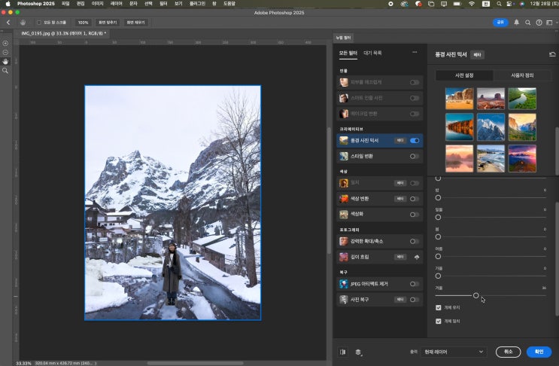Viewport: 559px width, 366px height.
Task: Select the Hand tool in left toolbar
Action: click(x=5, y=61)
